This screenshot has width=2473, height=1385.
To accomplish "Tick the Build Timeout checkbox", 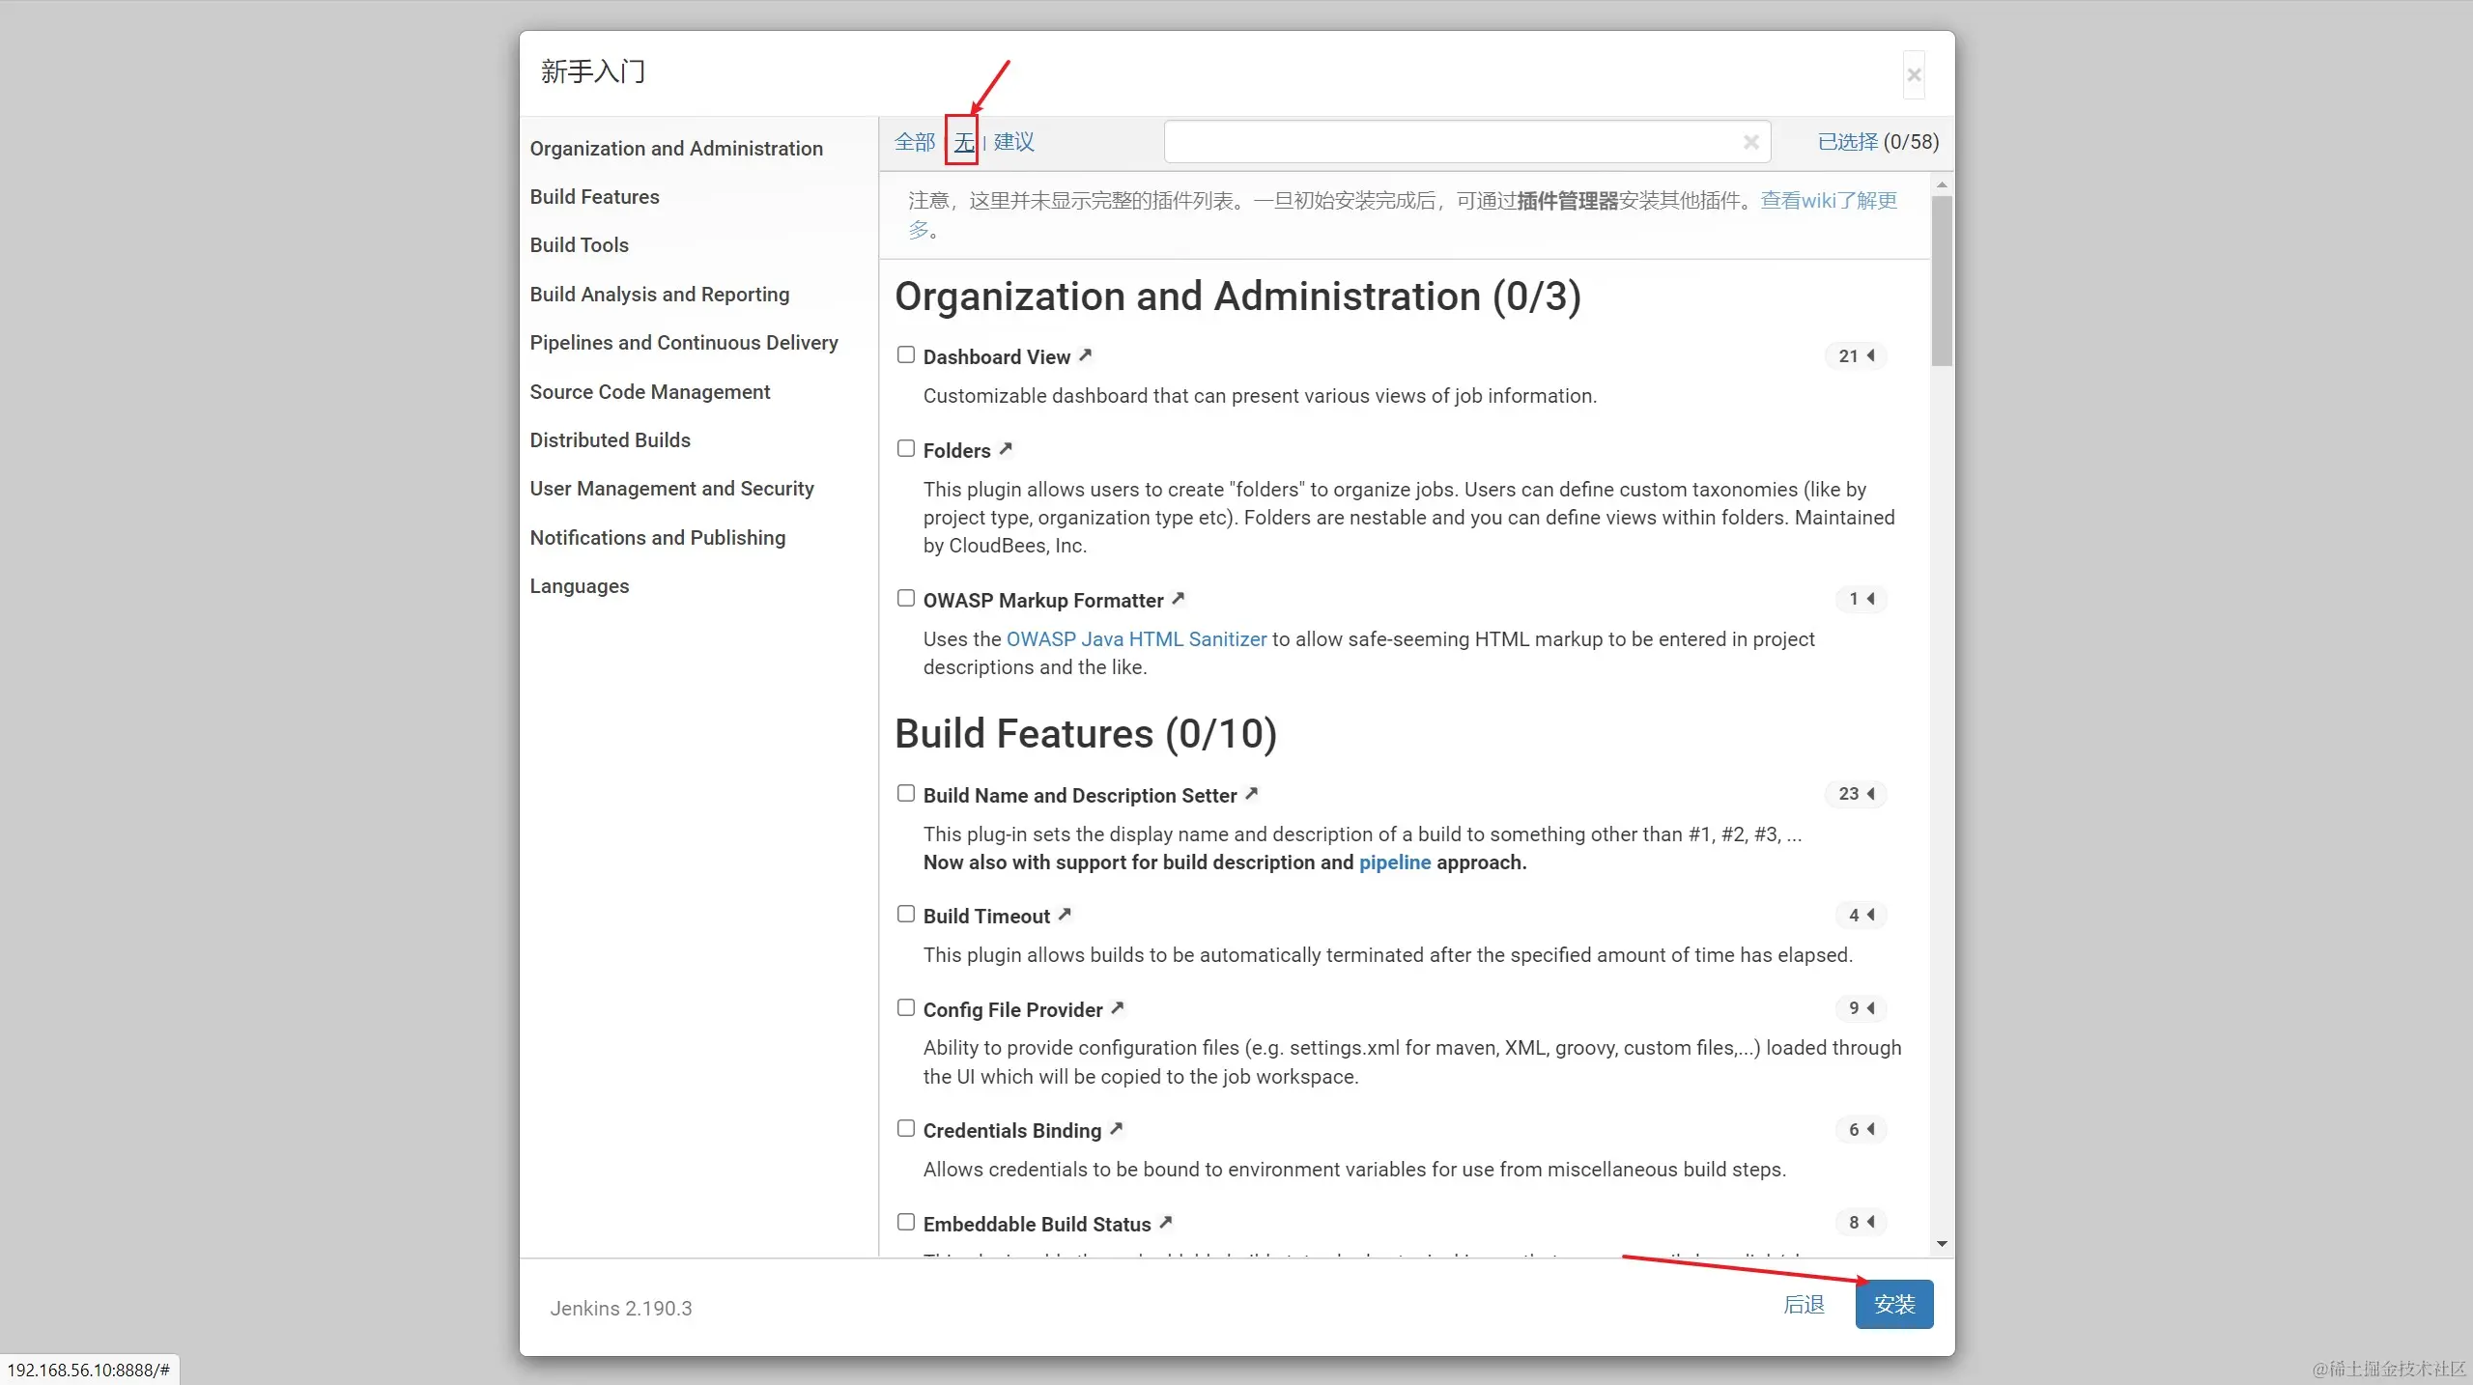I will click(x=906, y=915).
